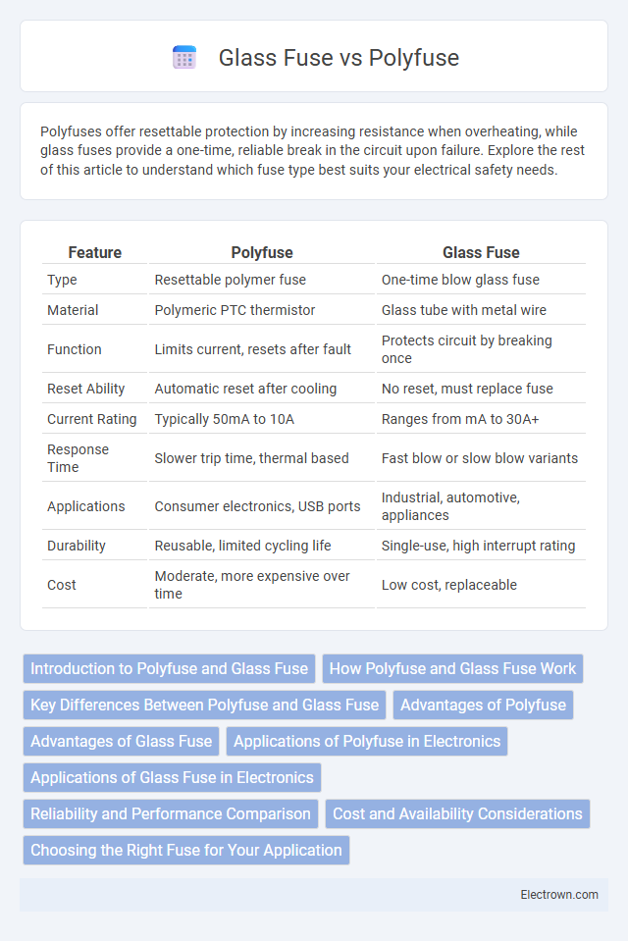Click the Glass Fuse column header

pyautogui.click(x=481, y=252)
